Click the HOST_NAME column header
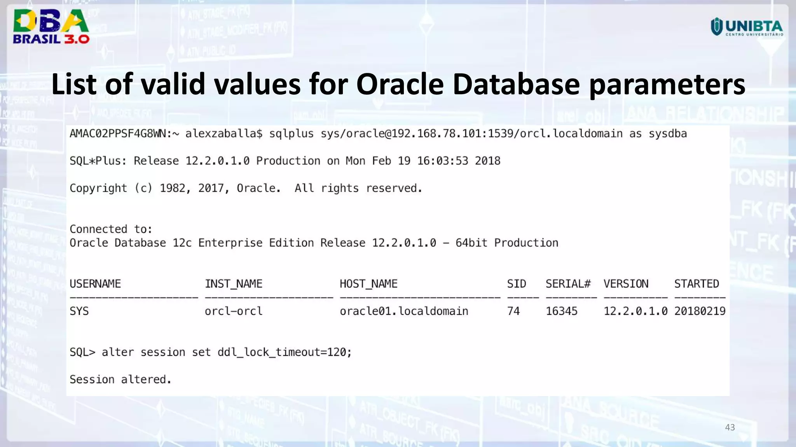 pyautogui.click(x=368, y=284)
